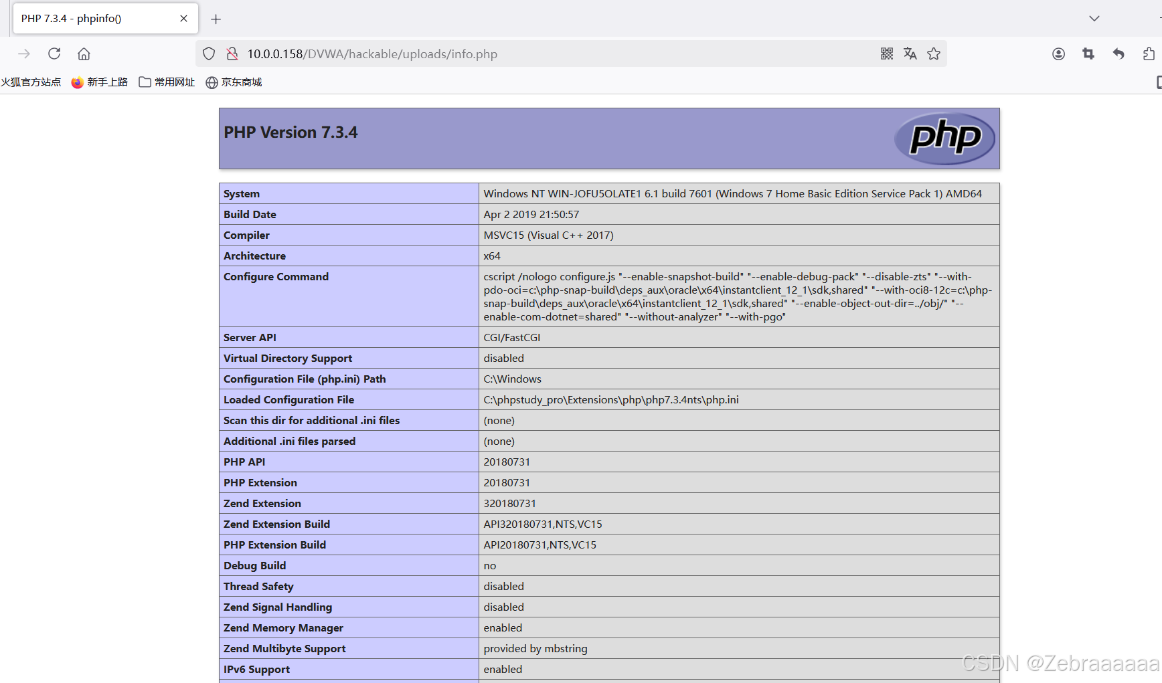Expand the list all tabs chevron
This screenshot has width=1162, height=683.
[1094, 19]
